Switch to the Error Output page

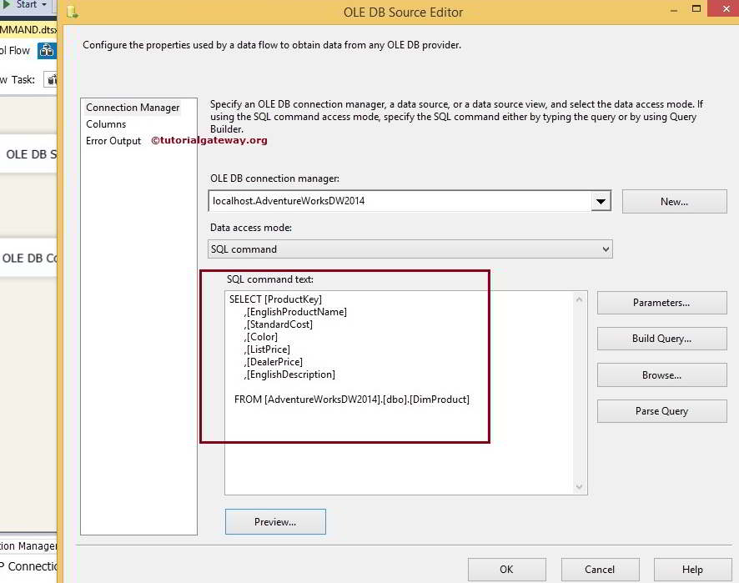[113, 141]
